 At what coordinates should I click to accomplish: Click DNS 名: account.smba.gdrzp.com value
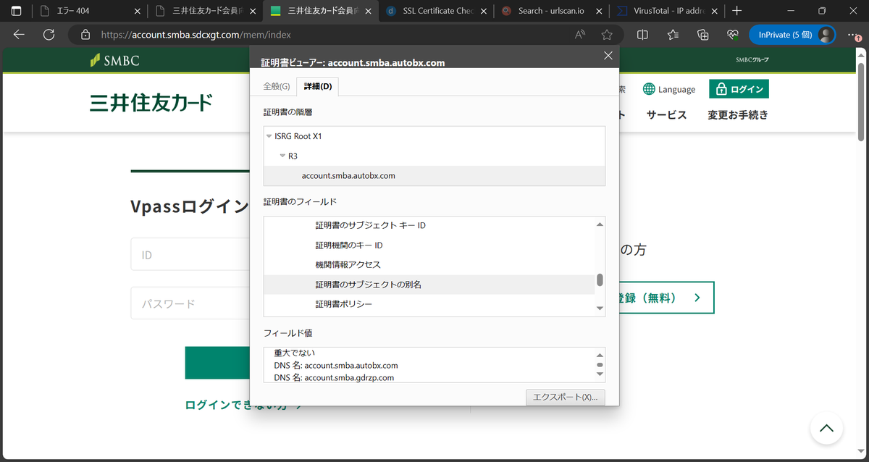(x=334, y=377)
